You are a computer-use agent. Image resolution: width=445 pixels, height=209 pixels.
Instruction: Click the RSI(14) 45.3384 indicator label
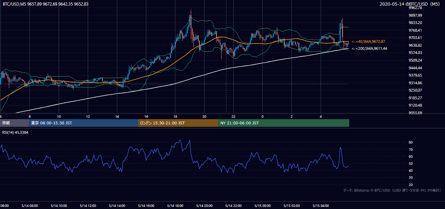[15, 132]
